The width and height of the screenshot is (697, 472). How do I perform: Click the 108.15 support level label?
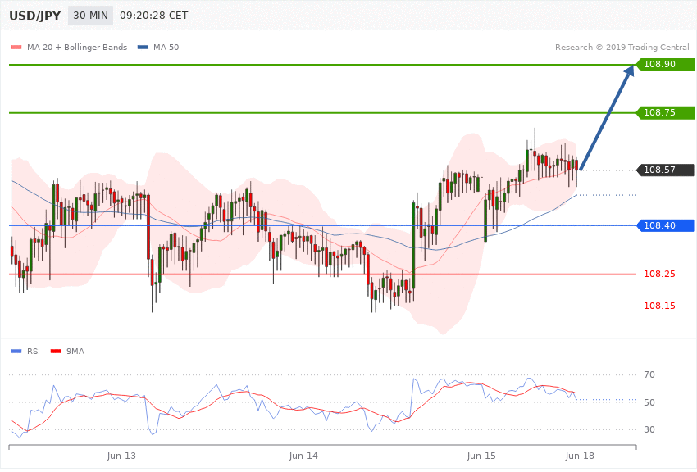659,306
